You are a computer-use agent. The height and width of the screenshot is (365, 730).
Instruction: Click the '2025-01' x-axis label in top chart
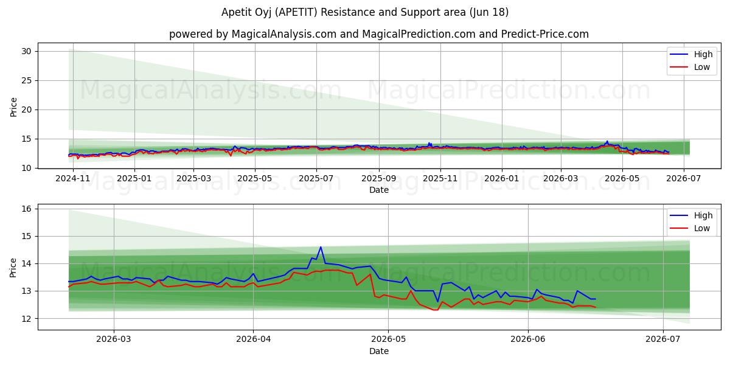click(x=133, y=179)
